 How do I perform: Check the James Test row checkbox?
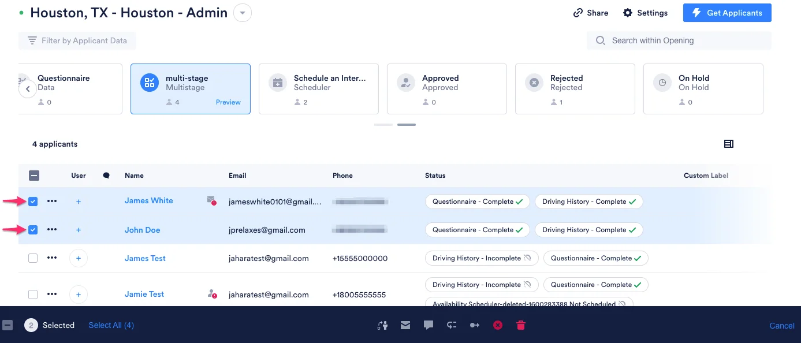point(33,258)
